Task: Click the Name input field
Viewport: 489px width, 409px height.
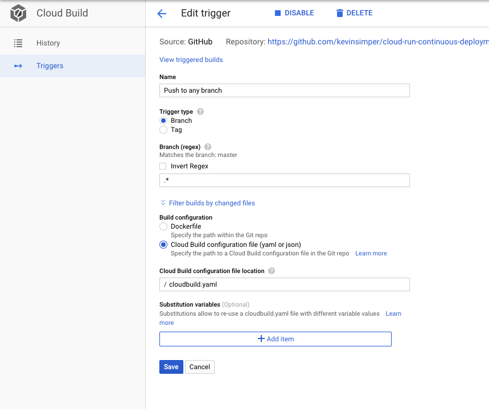Action: pos(285,90)
